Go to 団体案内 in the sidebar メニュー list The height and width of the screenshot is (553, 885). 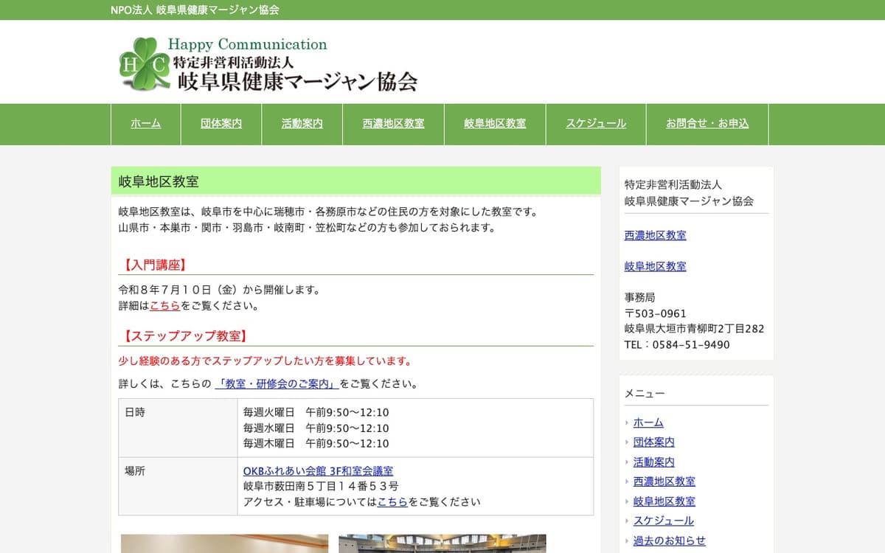click(654, 442)
